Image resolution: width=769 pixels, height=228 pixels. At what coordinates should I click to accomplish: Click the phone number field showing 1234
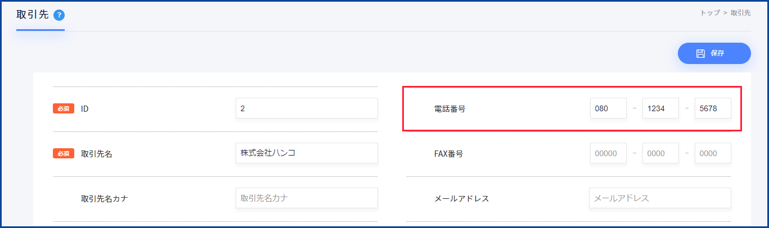660,108
